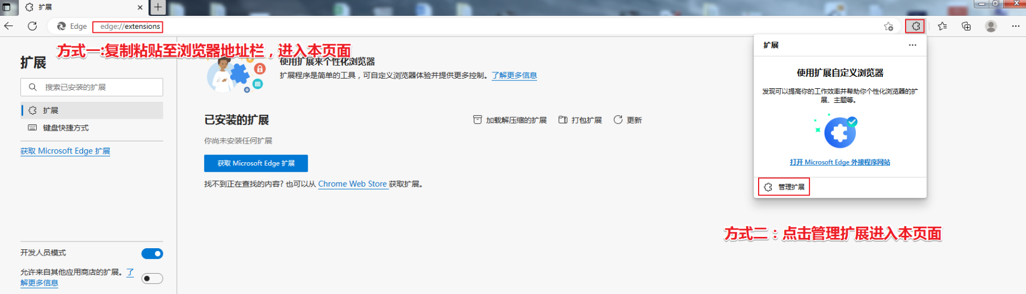Open the Favorites list icon

(x=942, y=26)
